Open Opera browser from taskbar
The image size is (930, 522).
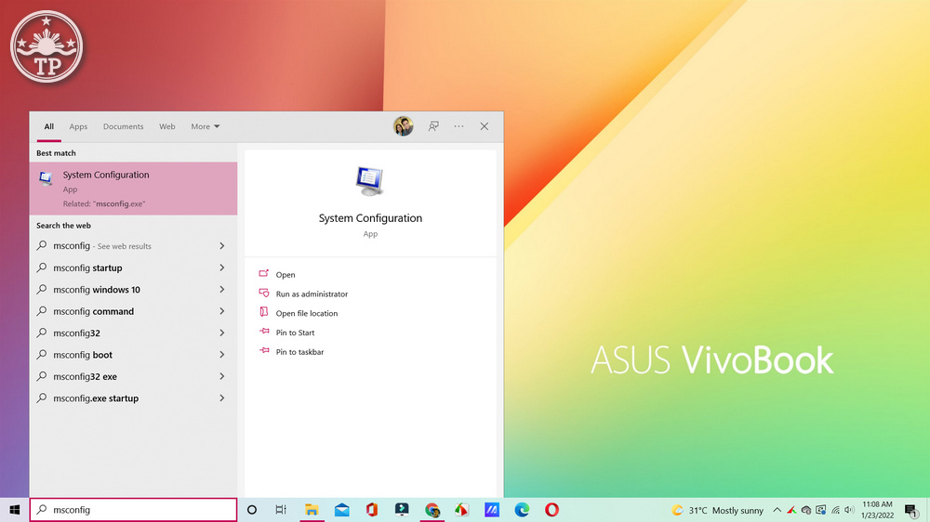(552, 510)
